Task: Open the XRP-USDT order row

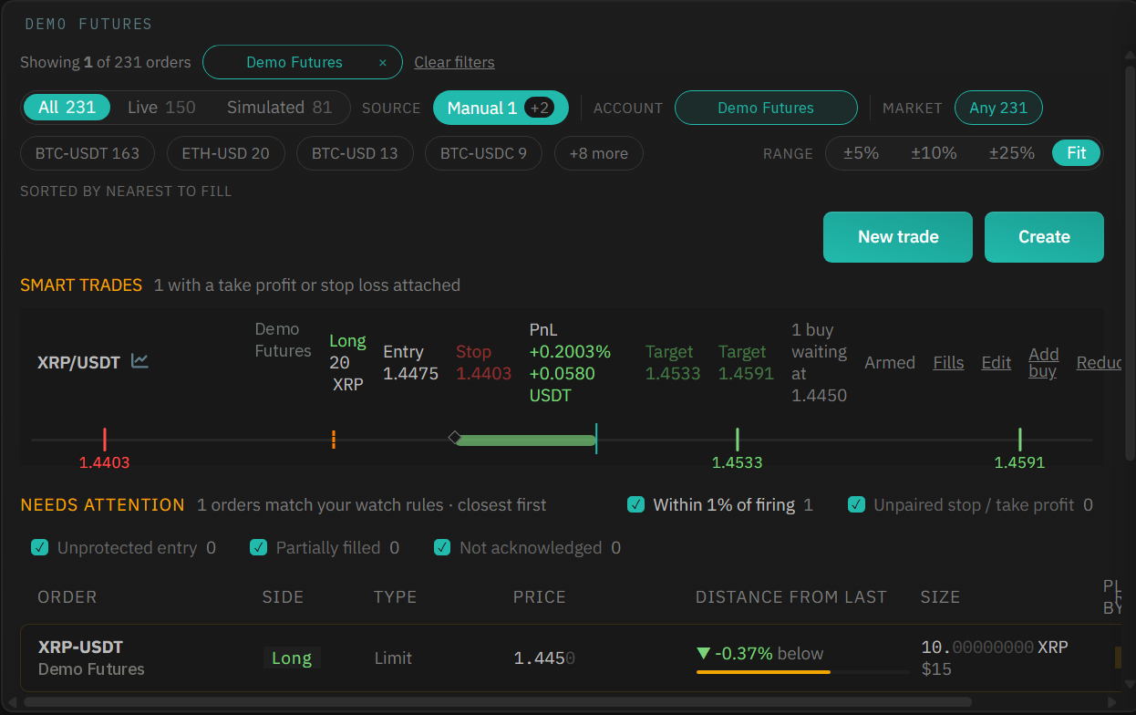Action: 571,658
